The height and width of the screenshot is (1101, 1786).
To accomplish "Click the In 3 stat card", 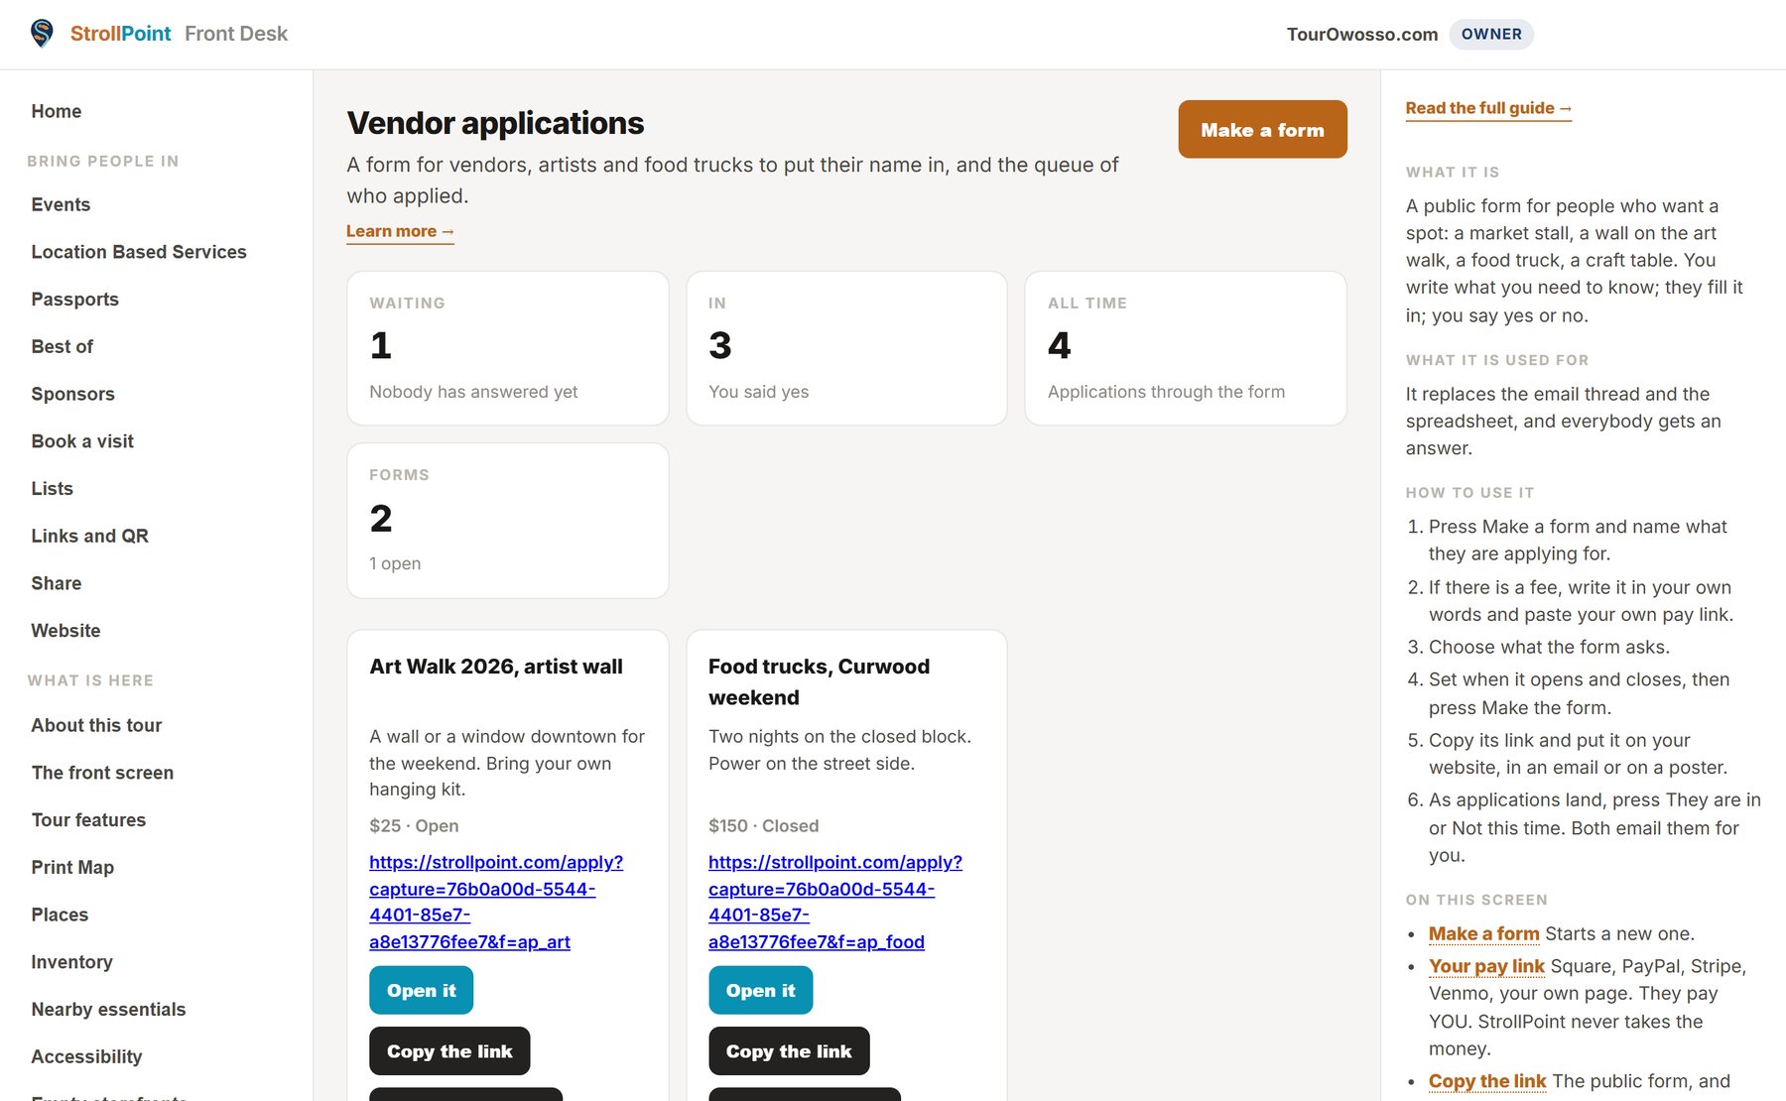I will click(x=846, y=348).
